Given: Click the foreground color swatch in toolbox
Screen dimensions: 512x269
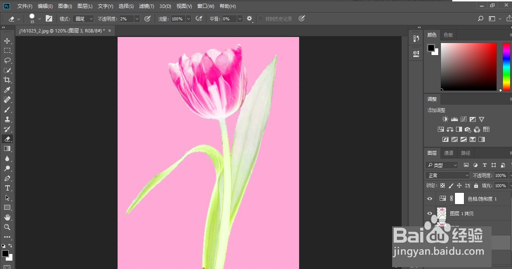Looking at the screenshot, I should (x=5, y=253).
